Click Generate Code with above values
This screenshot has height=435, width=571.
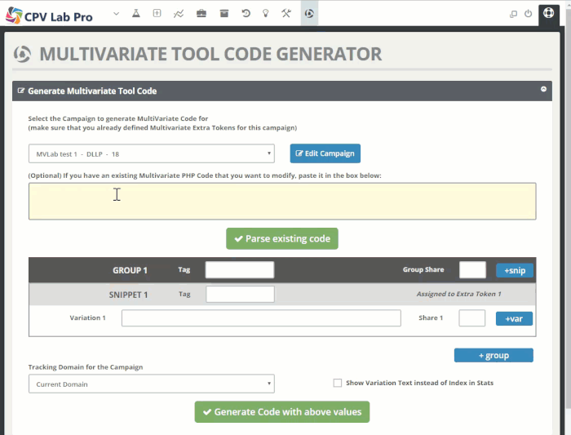pos(282,412)
